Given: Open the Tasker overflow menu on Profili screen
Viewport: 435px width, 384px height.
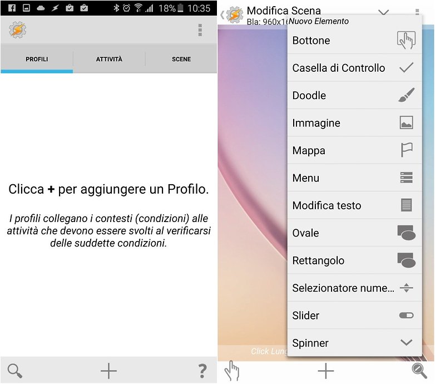Looking at the screenshot, I should (x=200, y=30).
